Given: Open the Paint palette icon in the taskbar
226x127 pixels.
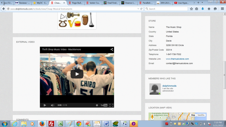Looking at the screenshot, I should (70, 124).
